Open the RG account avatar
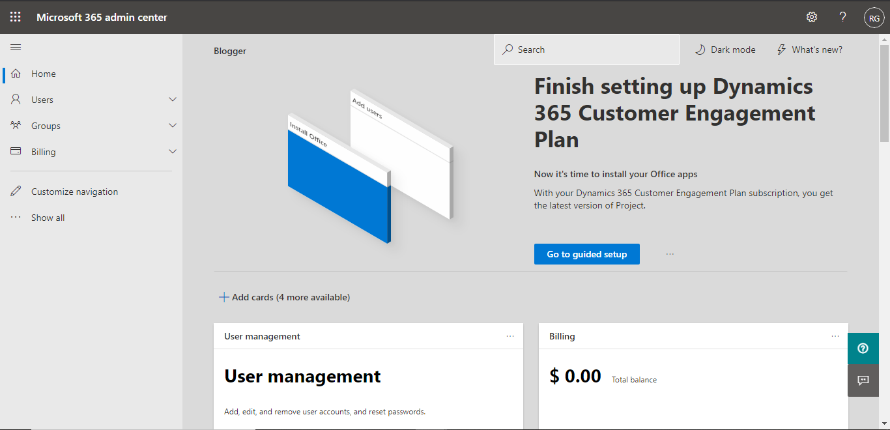890x430 pixels. coord(874,18)
